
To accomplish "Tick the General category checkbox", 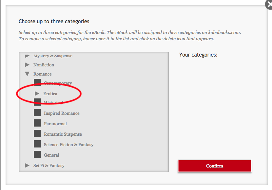I will tap(37, 155).
